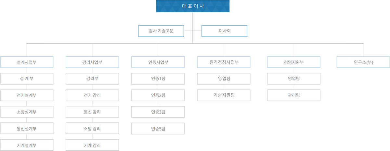Click the 인증5팀 box
Screen dimensions: 390x151
click(158, 129)
